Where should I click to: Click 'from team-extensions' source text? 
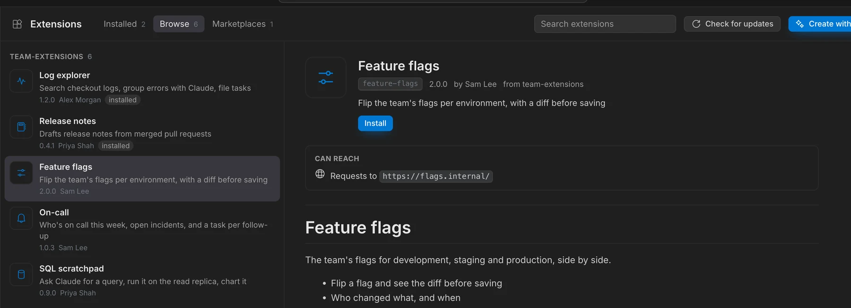pyautogui.click(x=543, y=84)
